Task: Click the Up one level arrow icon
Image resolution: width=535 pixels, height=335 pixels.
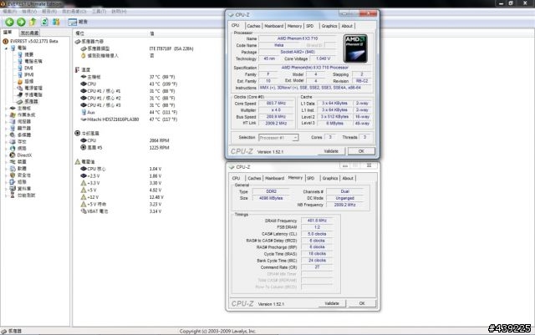Action: pyautogui.click(x=33, y=23)
